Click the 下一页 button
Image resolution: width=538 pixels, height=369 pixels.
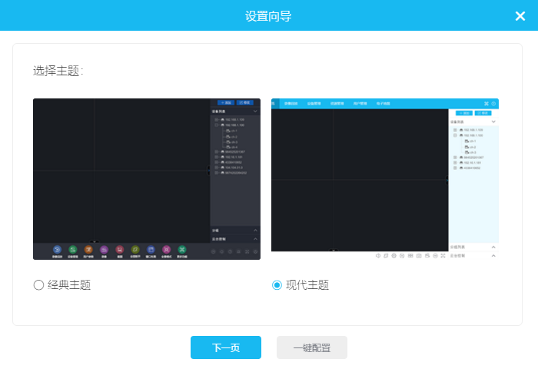coord(226,347)
